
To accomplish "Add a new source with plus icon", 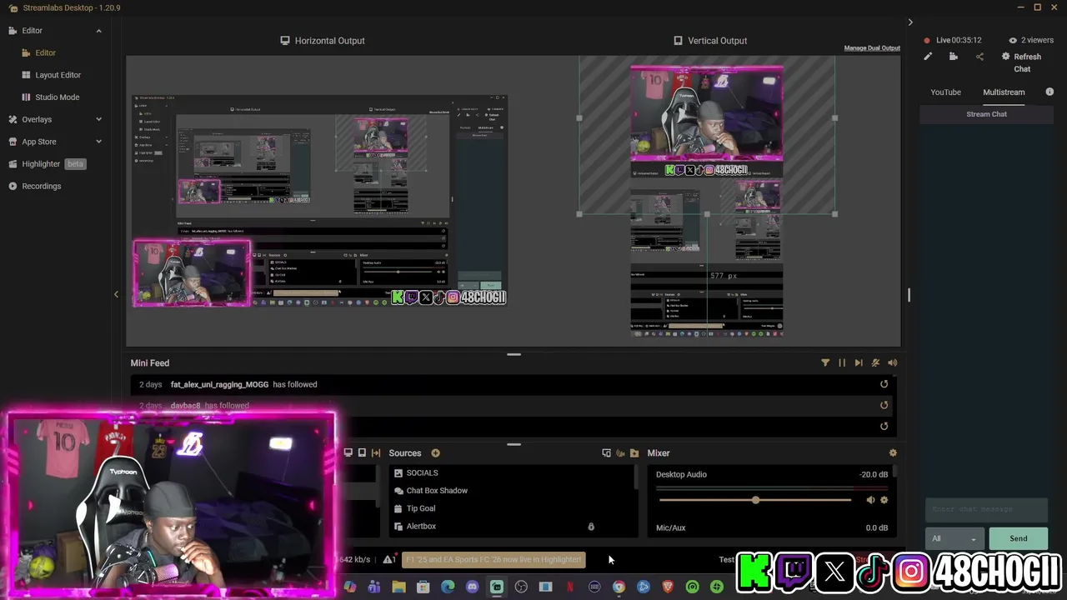I will pos(435,453).
